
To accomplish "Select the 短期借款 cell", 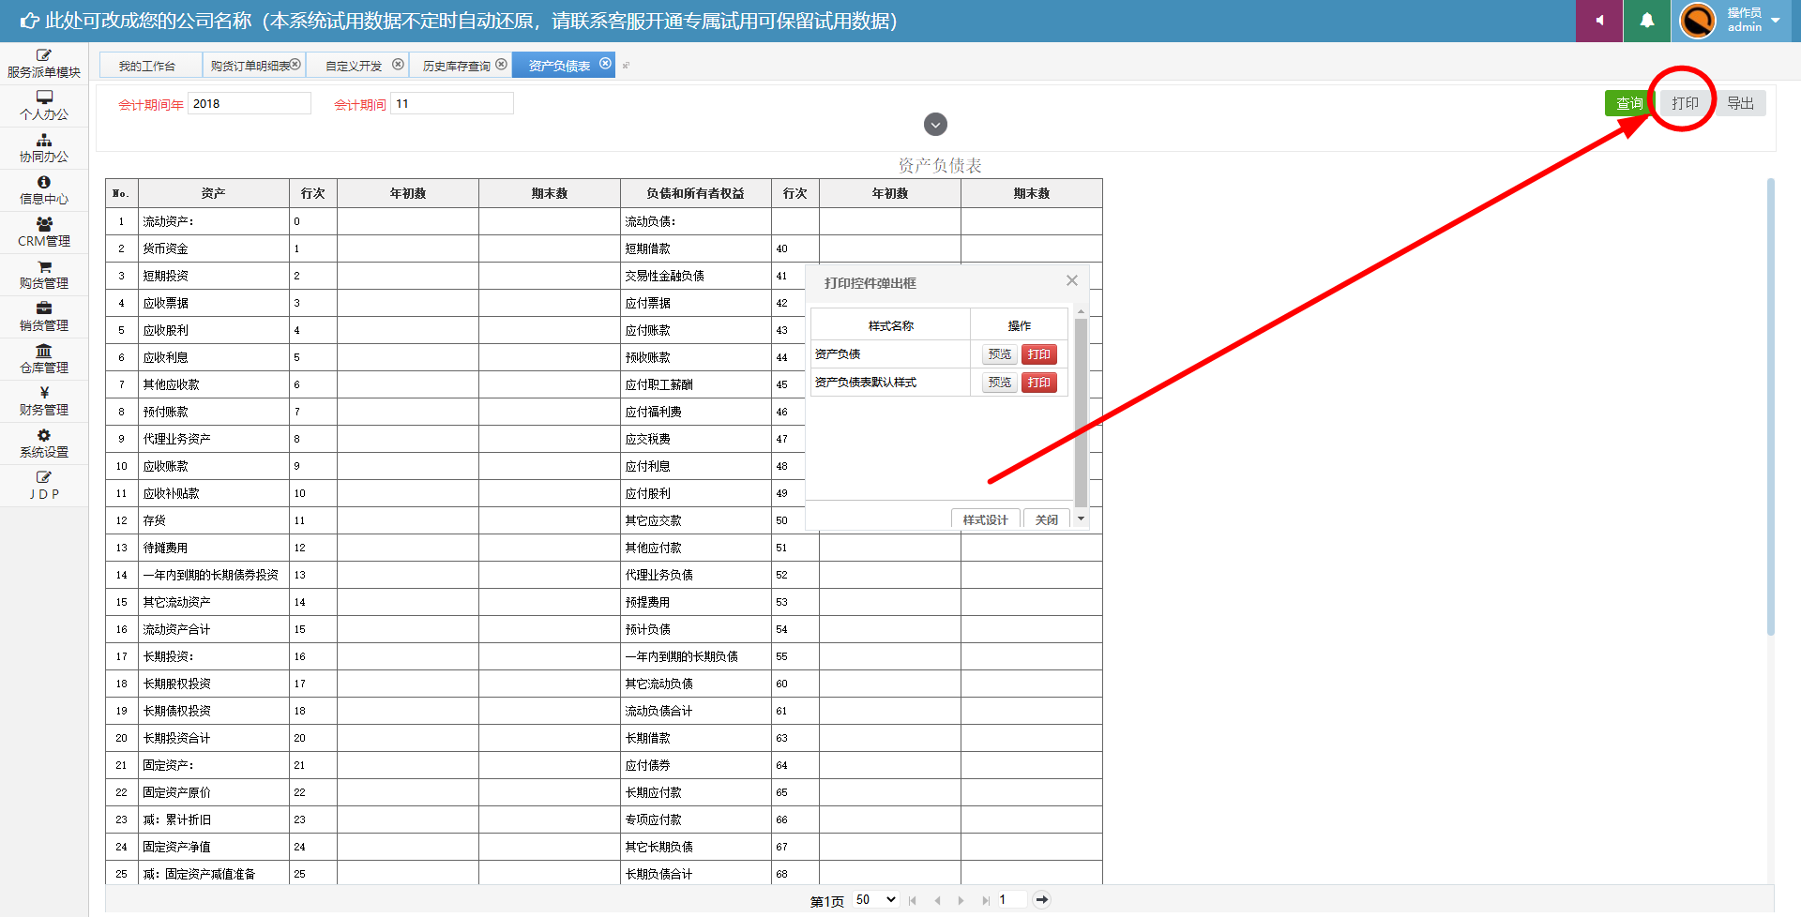I will click(x=695, y=248).
